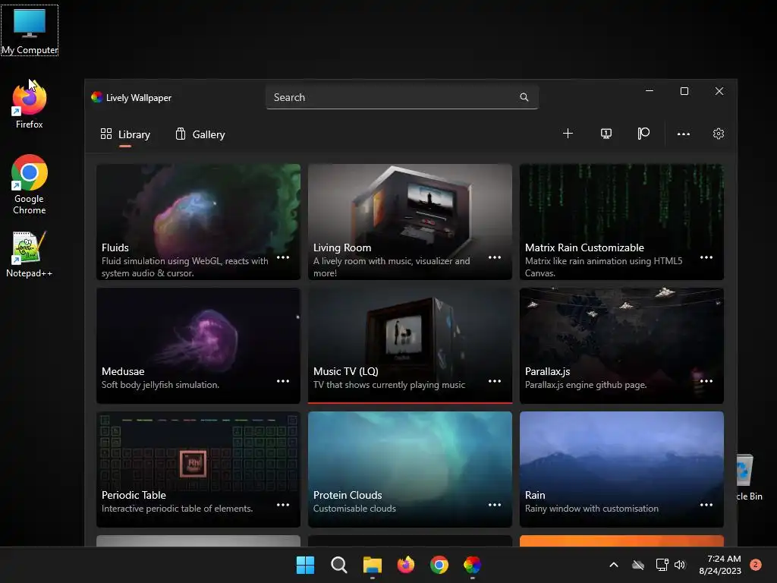Open the notification badge in taskbar

pos(756,564)
